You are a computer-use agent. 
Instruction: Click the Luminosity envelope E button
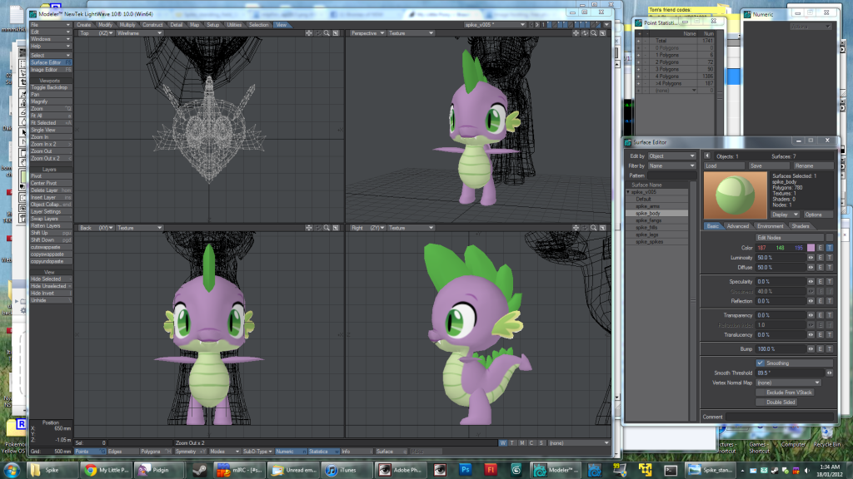point(821,258)
